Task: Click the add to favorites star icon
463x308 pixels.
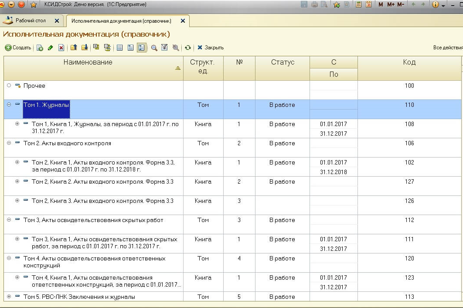Action: (x=337, y=5)
